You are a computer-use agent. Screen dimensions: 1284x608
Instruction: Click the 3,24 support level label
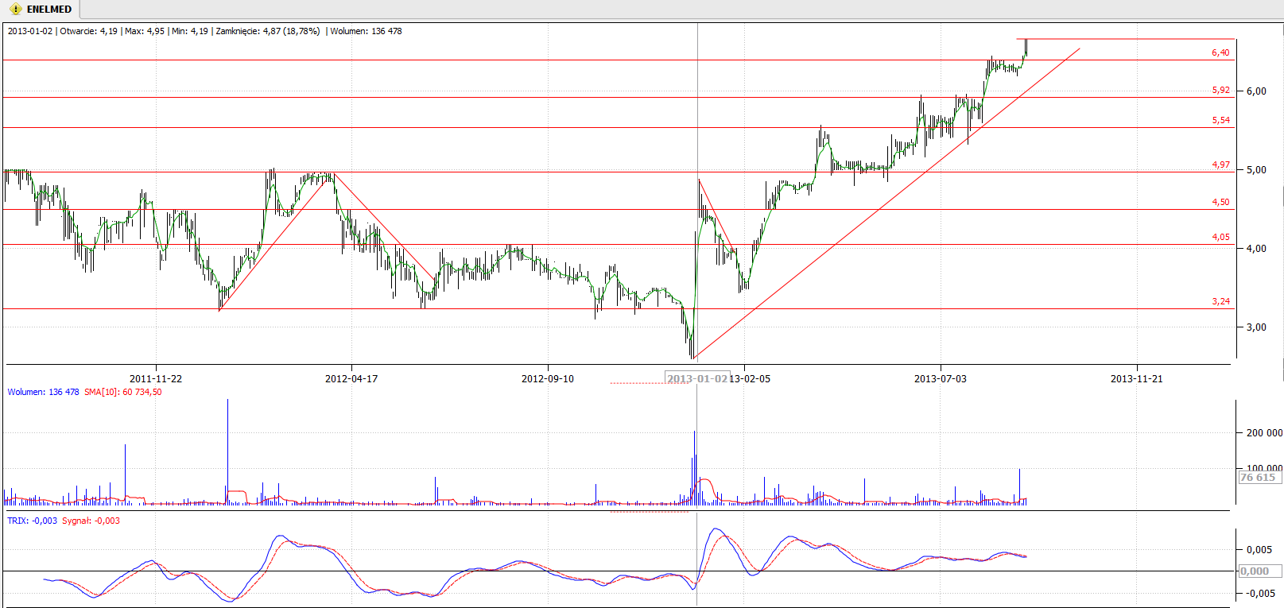point(1220,301)
